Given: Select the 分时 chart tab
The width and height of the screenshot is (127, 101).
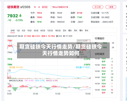Looking at the screenshot, I should click(13, 30).
